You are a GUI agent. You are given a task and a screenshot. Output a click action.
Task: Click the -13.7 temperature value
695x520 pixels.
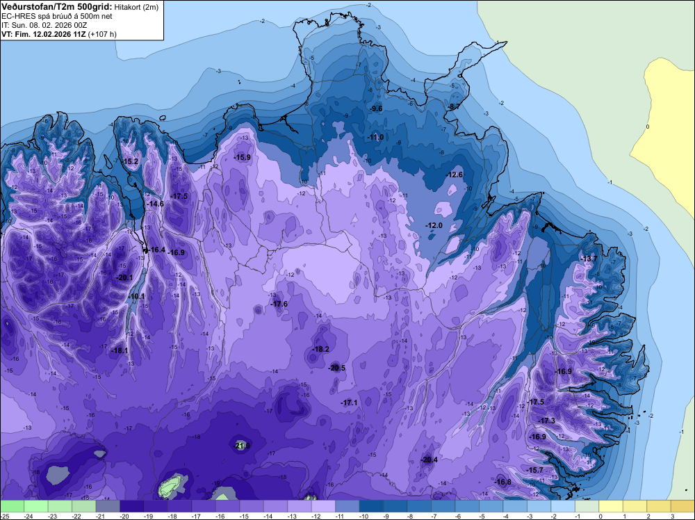[x=589, y=259]
